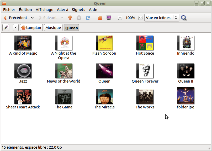Jump to the Musique path button
The height and width of the screenshot is (151, 212).
click(x=53, y=28)
